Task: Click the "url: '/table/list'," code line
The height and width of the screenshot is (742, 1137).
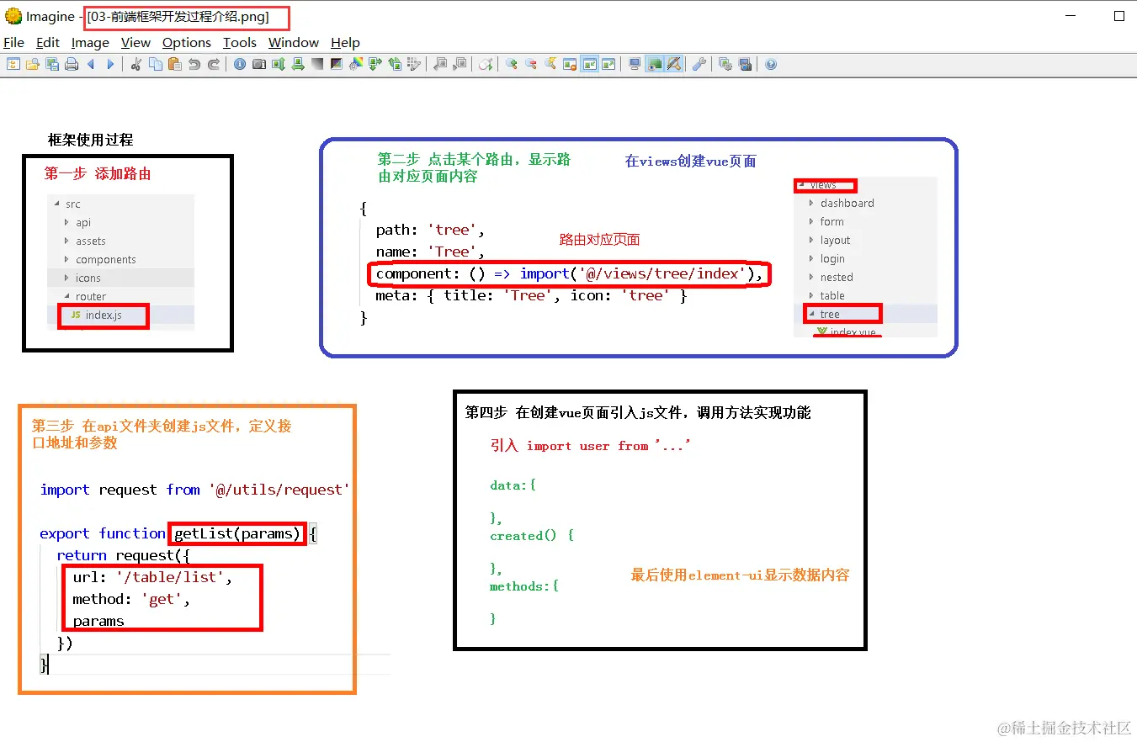Action: click(x=152, y=577)
